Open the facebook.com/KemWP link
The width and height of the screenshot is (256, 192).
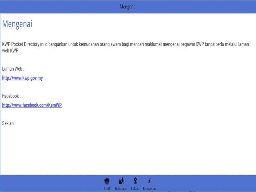[x=32, y=105]
